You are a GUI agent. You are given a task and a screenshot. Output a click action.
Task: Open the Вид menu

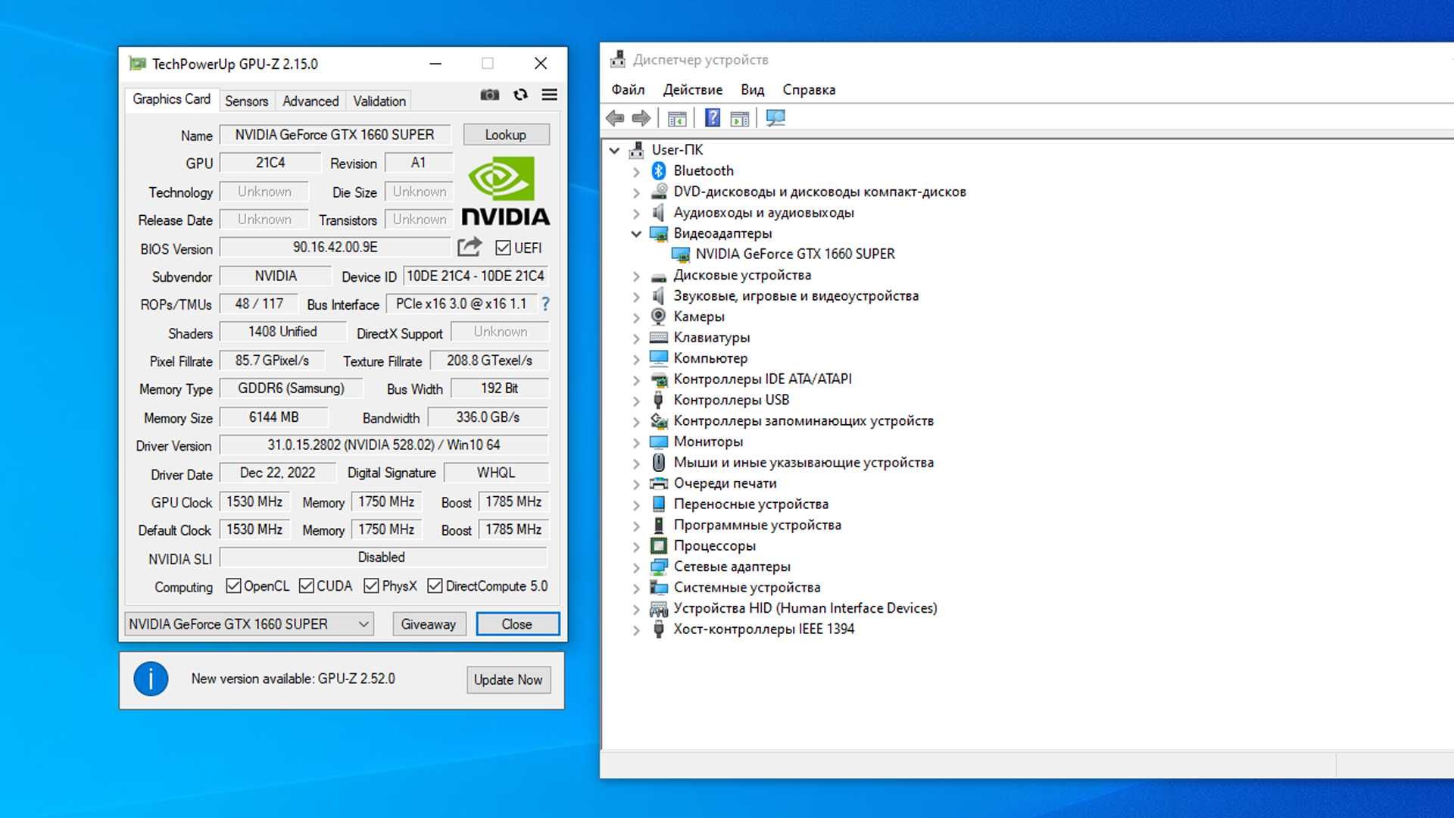(752, 89)
